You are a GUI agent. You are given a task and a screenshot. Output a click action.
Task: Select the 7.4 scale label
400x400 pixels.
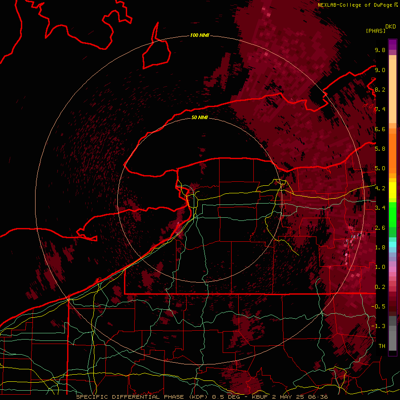point(380,109)
